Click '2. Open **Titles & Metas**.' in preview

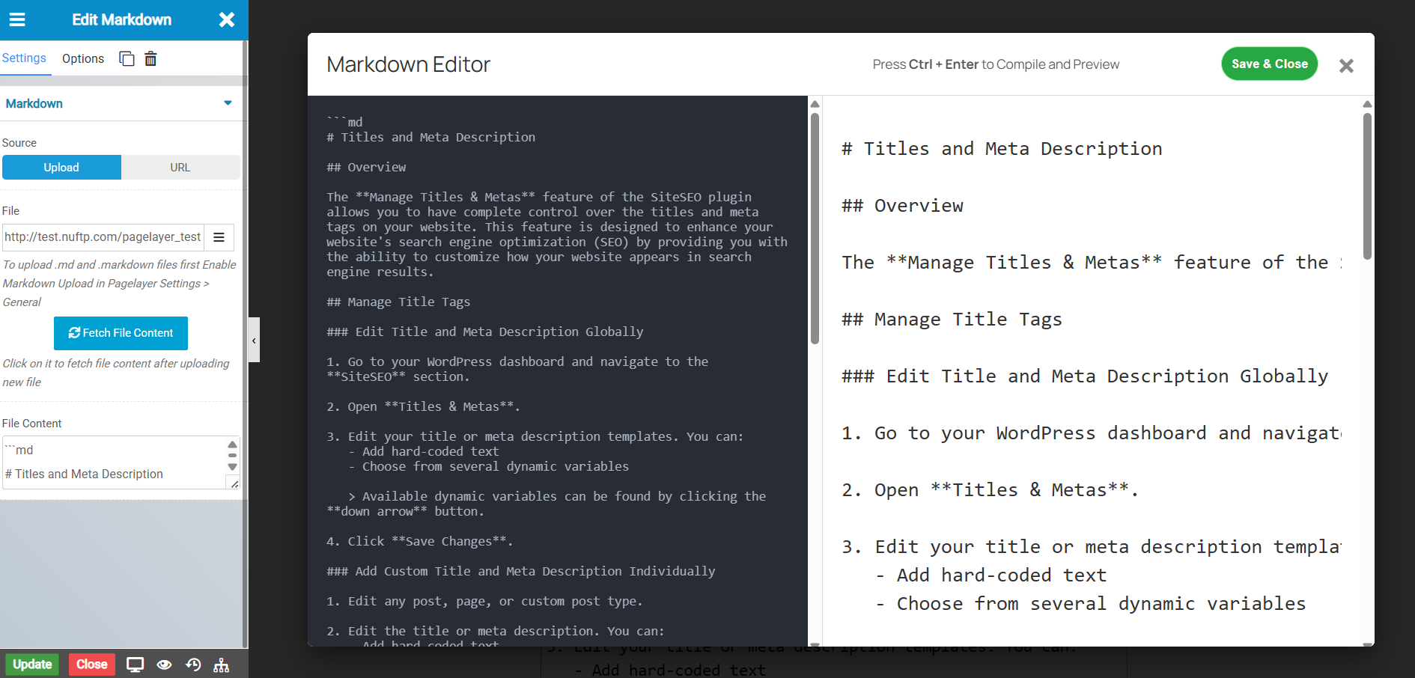(990, 490)
